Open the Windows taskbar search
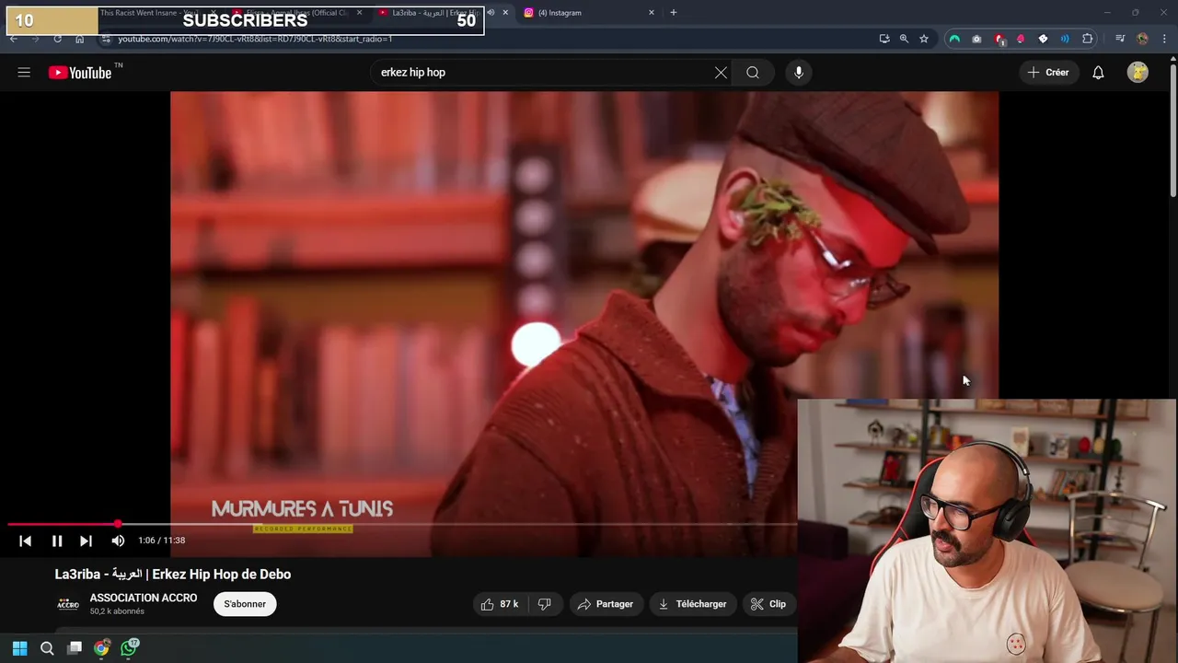Image resolution: width=1178 pixels, height=663 pixels. [x=47, y=648]
